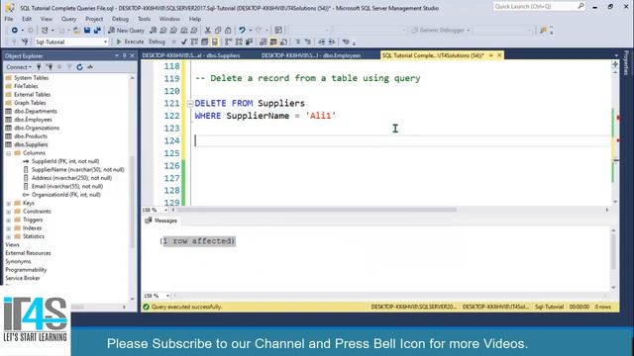Select SupplierName column in Object Explorer
Viewport: 634px width, 356px height.
pos(77,170)
